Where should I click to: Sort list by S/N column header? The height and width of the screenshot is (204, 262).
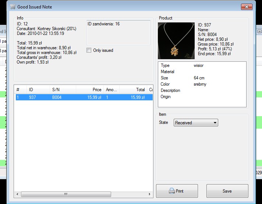63,90
